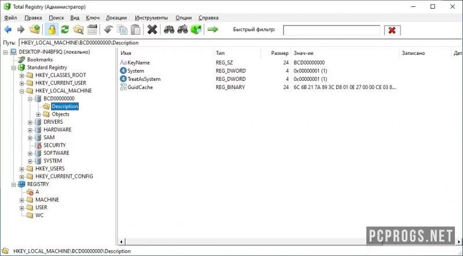Screen dimensions: 463x256
Task: Expand the HARDWARE hive
Action: pos(30,130)
